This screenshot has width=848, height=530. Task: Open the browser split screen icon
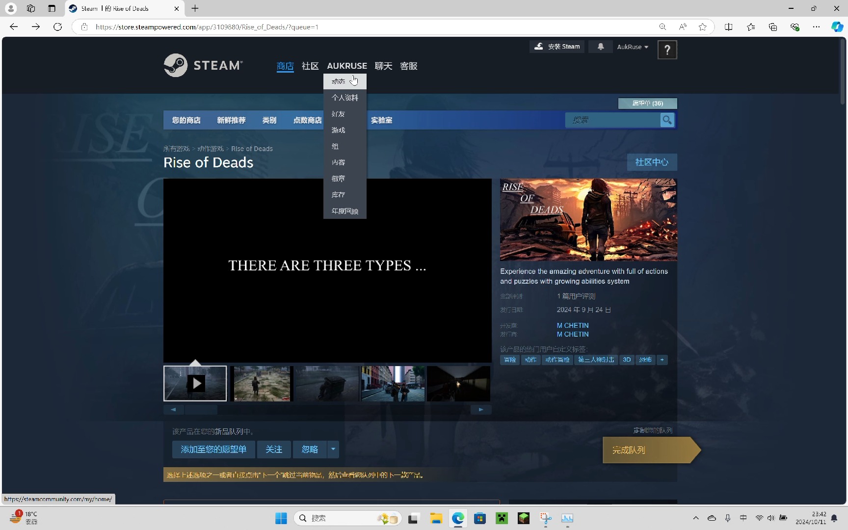coord(729,27)
